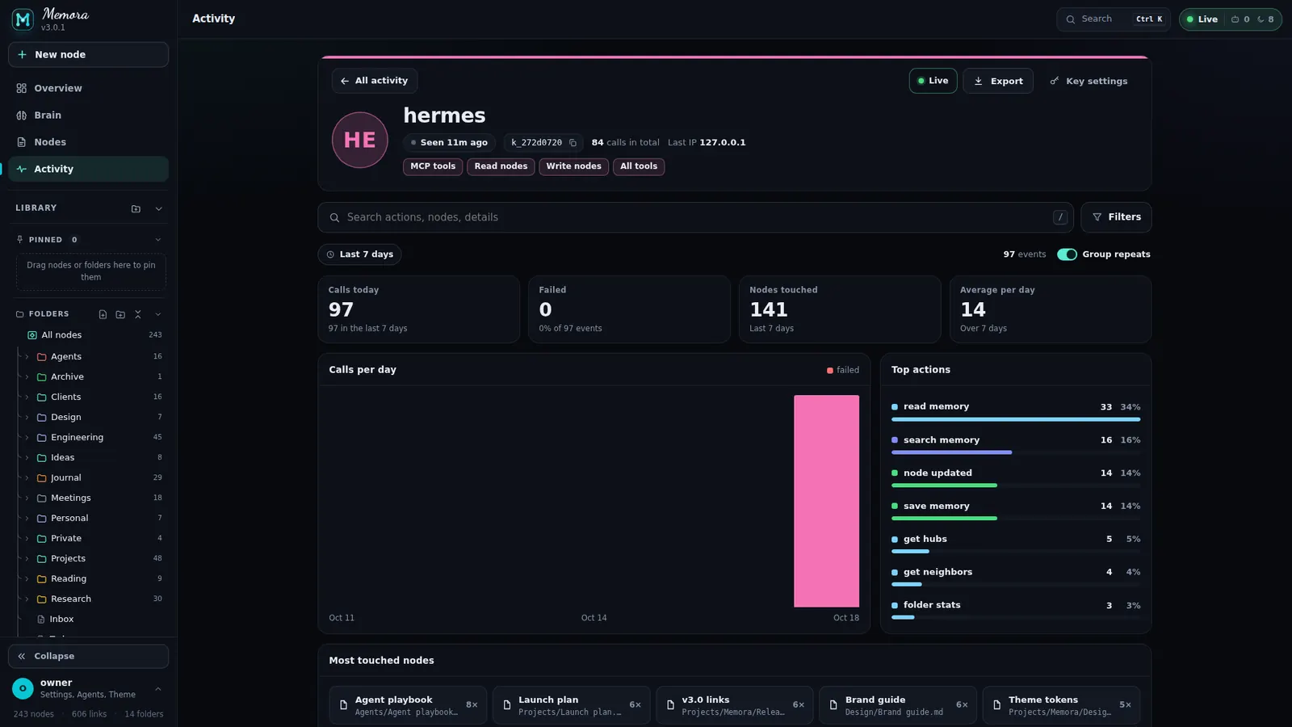Image resolution: width=1292 pixels, height=727 pixels.
Task: Open Key settings
Action: coord(1089,81)
